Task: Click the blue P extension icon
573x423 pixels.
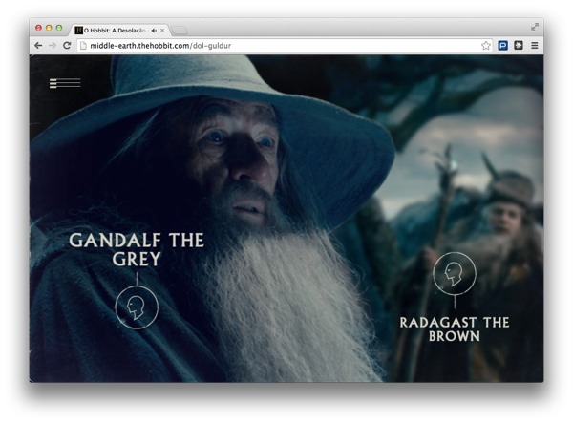Action: point(503,45)
